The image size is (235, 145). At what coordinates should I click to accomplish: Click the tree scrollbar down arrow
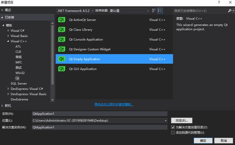tap(53, 100)
